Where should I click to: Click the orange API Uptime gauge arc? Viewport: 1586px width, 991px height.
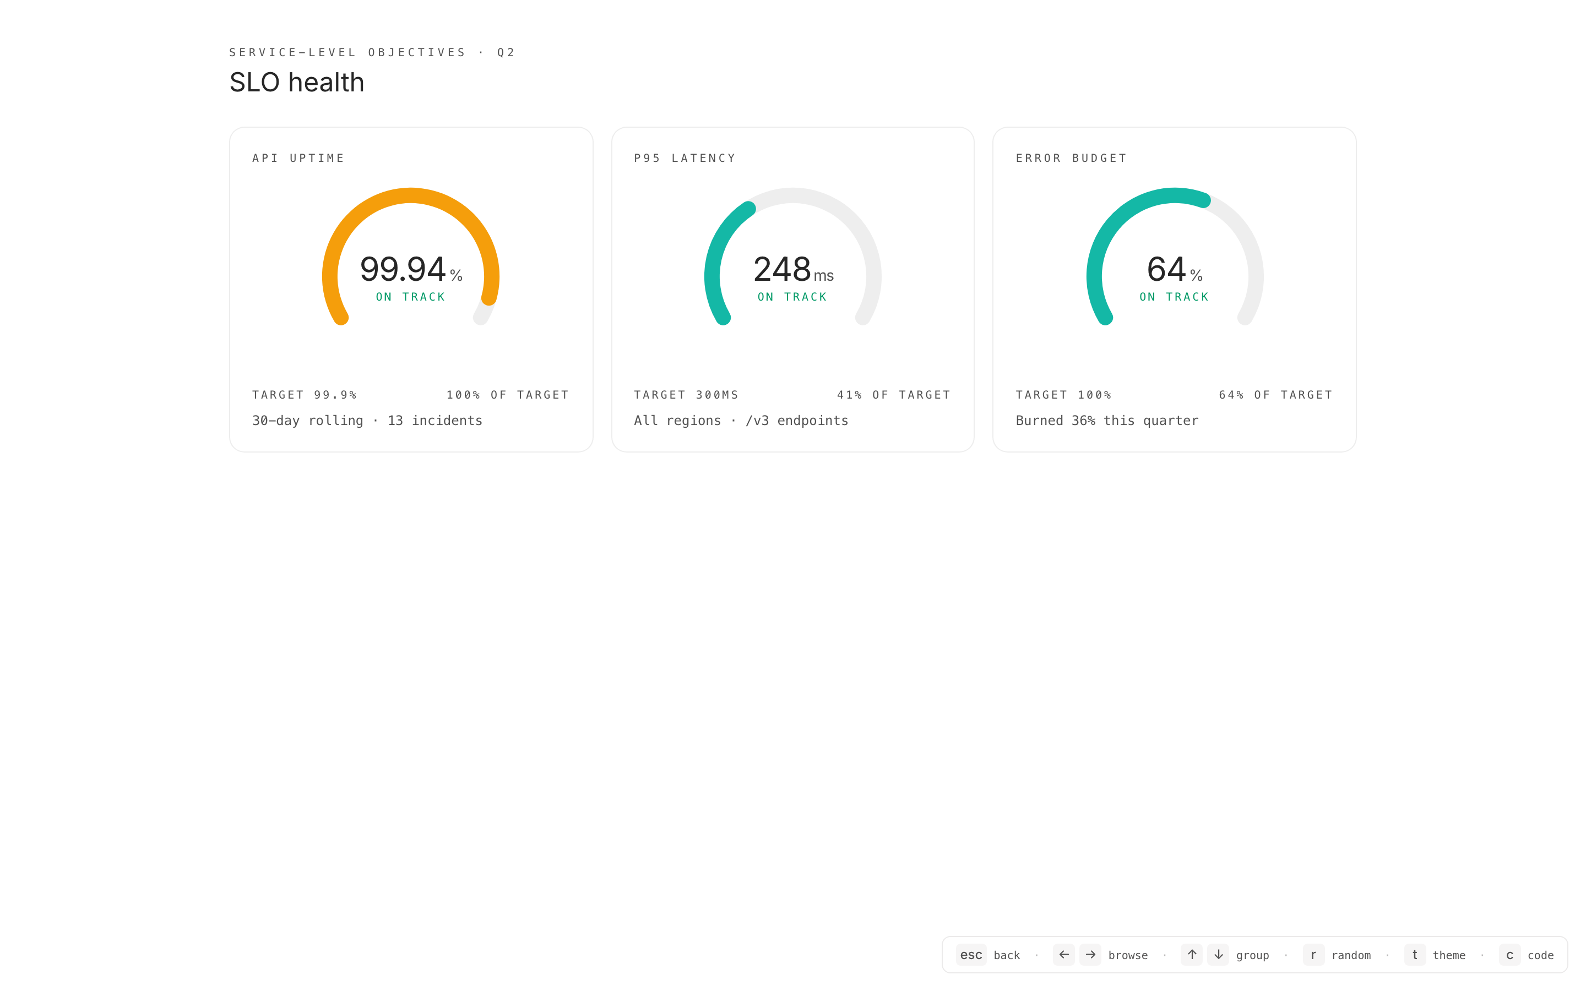click(x=410, y=196)
